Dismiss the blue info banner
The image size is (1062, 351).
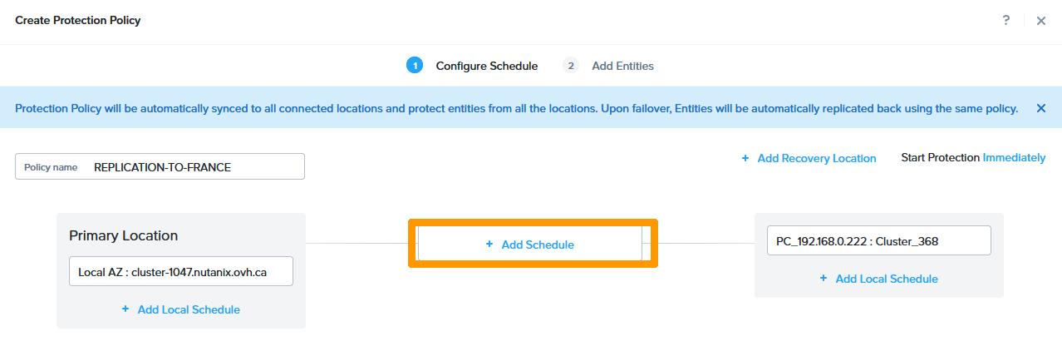pyautogui.click(x=1040, y=108)
